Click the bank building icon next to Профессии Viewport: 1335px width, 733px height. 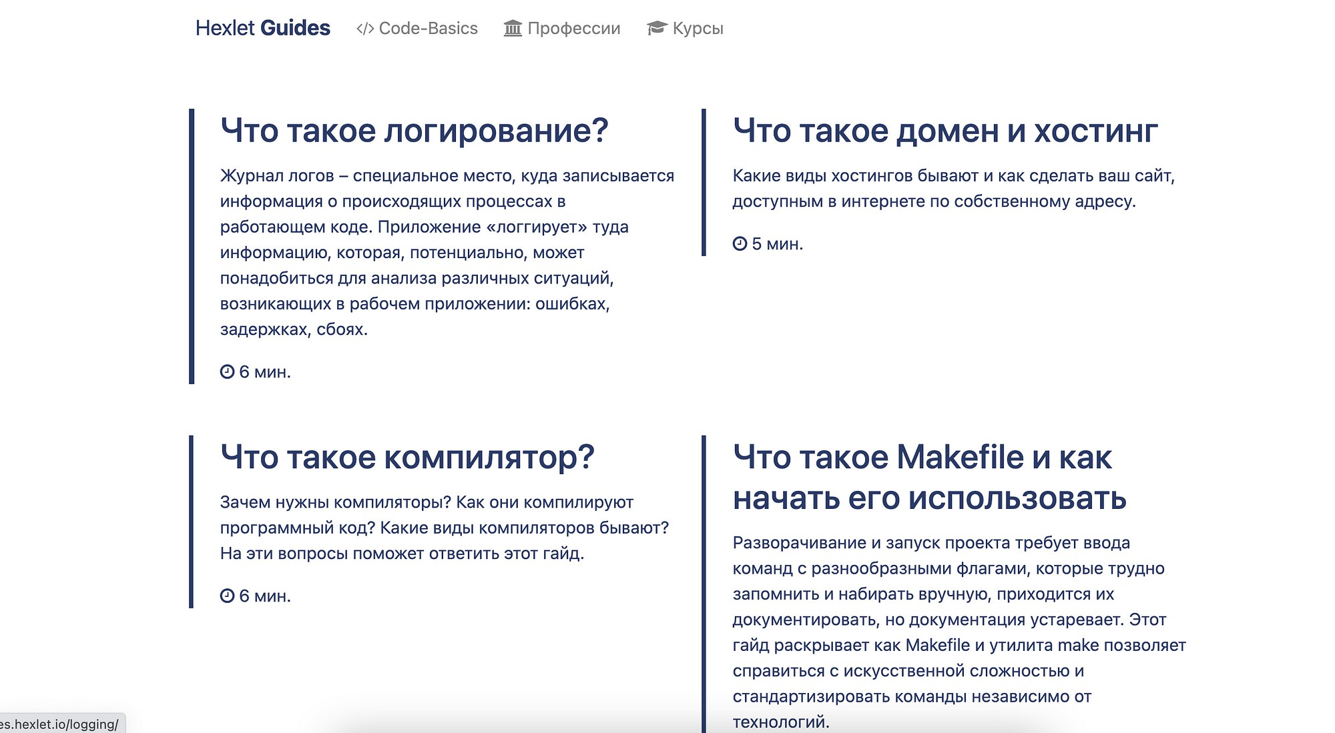click(513, 29)
